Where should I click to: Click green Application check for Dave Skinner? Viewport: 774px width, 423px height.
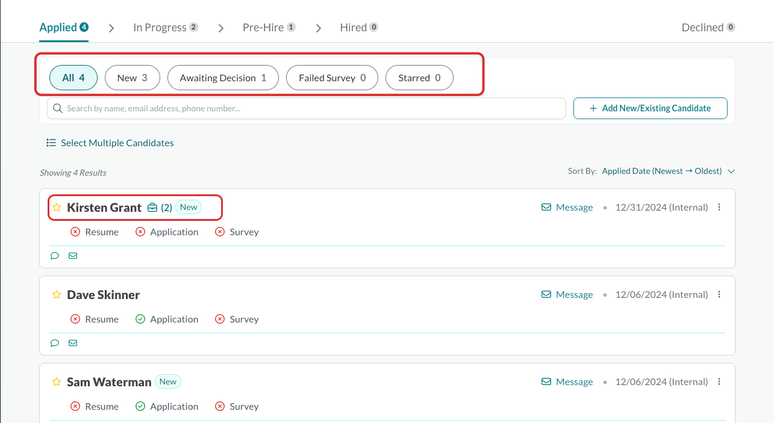point(140,320)
